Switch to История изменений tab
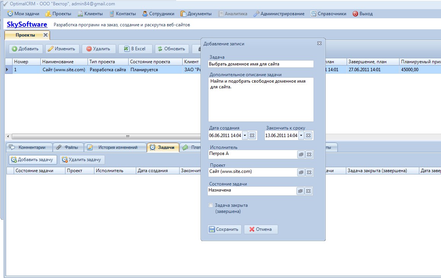441x278 pixels. pyautogui.click(x=115, y=147)
